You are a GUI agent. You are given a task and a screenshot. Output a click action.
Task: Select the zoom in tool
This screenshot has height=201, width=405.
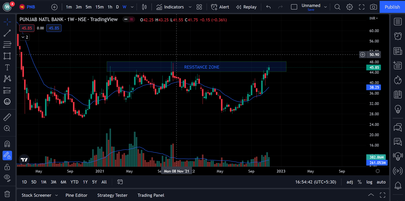tap(7, 129)
